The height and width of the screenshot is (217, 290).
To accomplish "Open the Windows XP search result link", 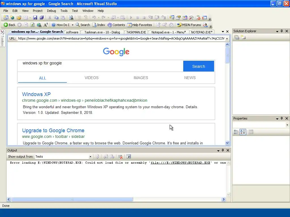I will pyautogui.click(x=36, y=94).
